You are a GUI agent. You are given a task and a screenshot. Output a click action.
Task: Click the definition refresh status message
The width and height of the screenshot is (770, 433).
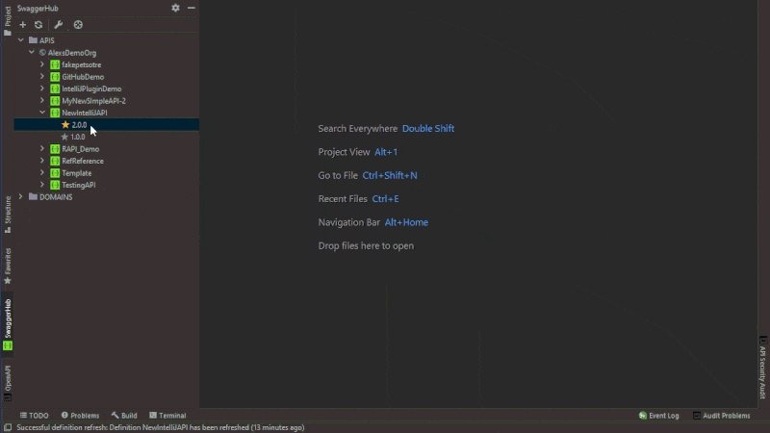(x=161, y=427)
